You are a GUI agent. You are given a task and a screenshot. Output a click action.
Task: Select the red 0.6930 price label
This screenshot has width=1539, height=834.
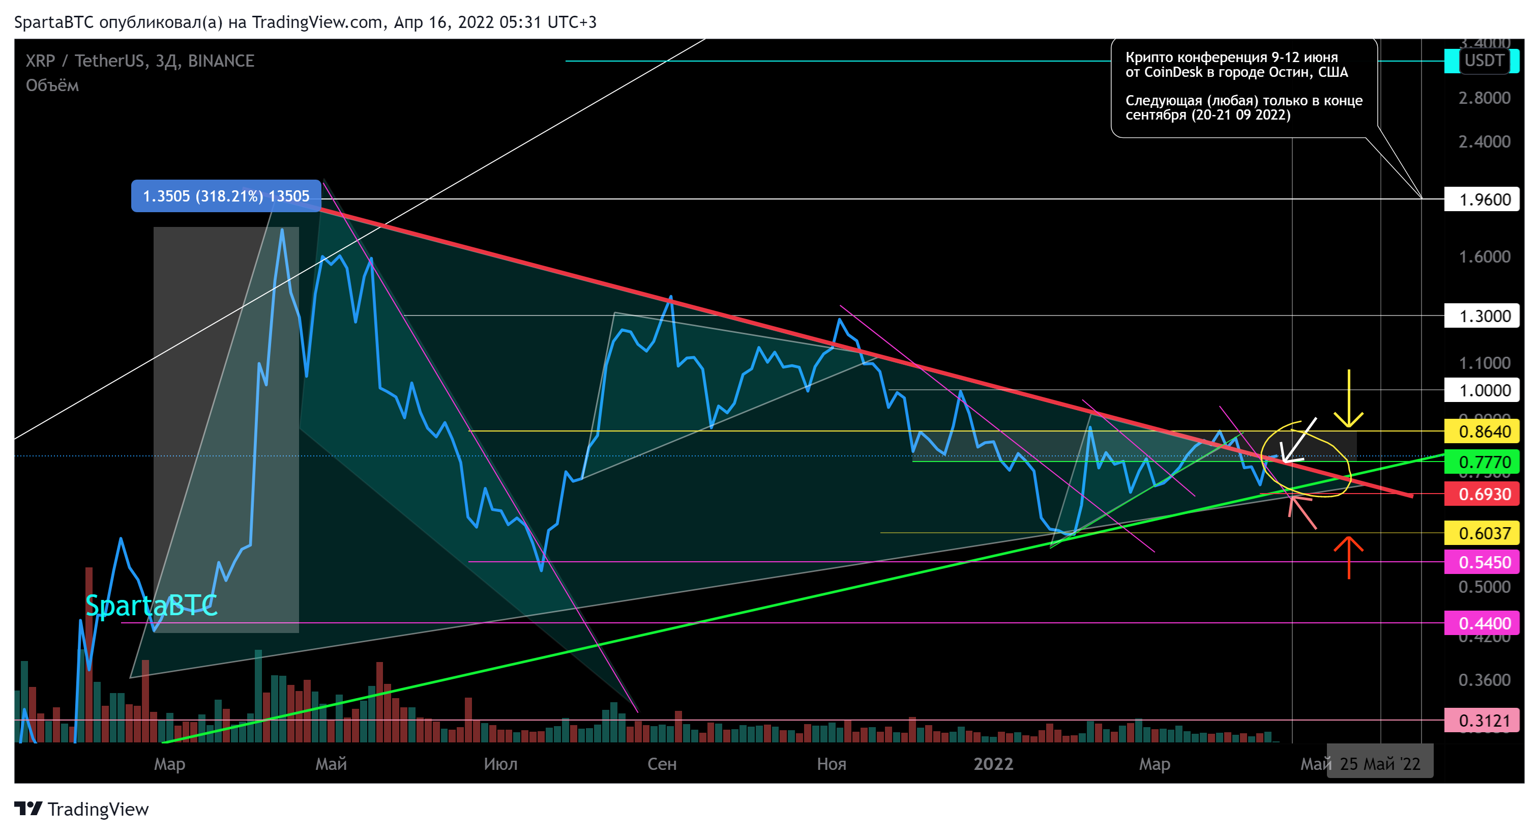[1482, 494]
